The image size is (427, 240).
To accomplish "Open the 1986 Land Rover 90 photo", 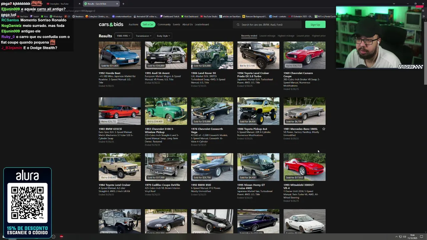I will [212, 55].
